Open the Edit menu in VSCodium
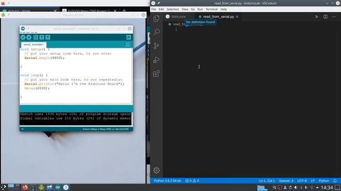 (x=161, y=10)
